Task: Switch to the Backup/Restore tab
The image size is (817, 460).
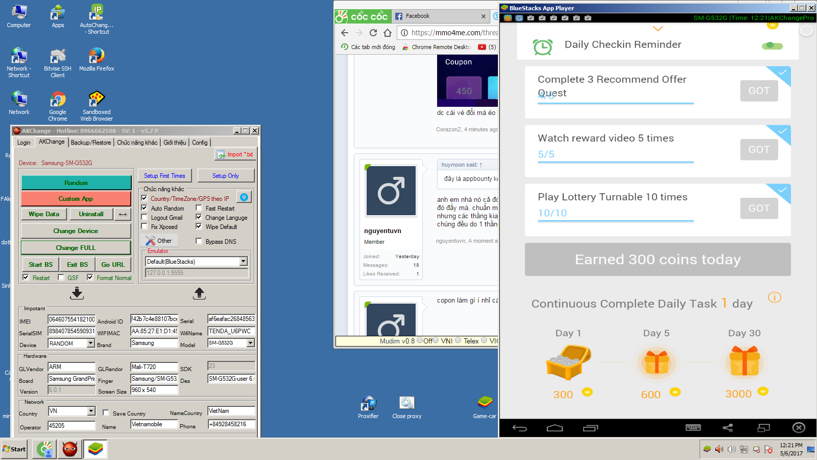Action: [x=91, y=143]
